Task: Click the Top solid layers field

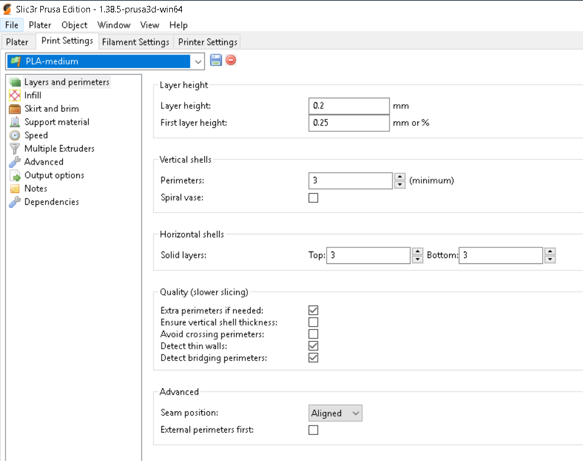Action: [369, 256]
